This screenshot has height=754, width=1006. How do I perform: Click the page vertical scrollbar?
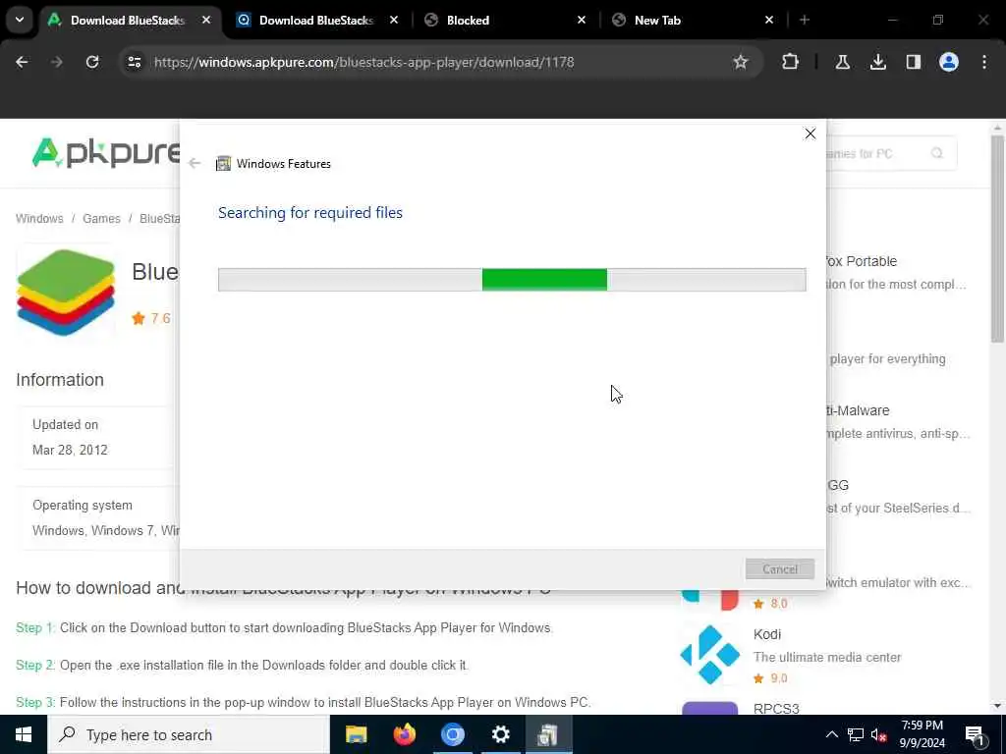[997, 240]
